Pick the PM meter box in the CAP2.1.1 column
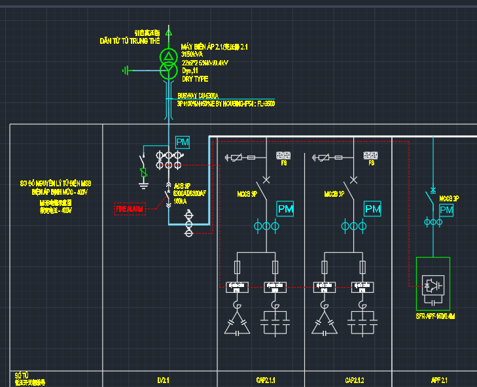Viewport: 477px width, 387px height. click(285, 209)
